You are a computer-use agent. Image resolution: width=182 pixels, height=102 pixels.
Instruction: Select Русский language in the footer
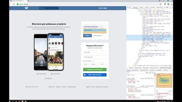93,87
